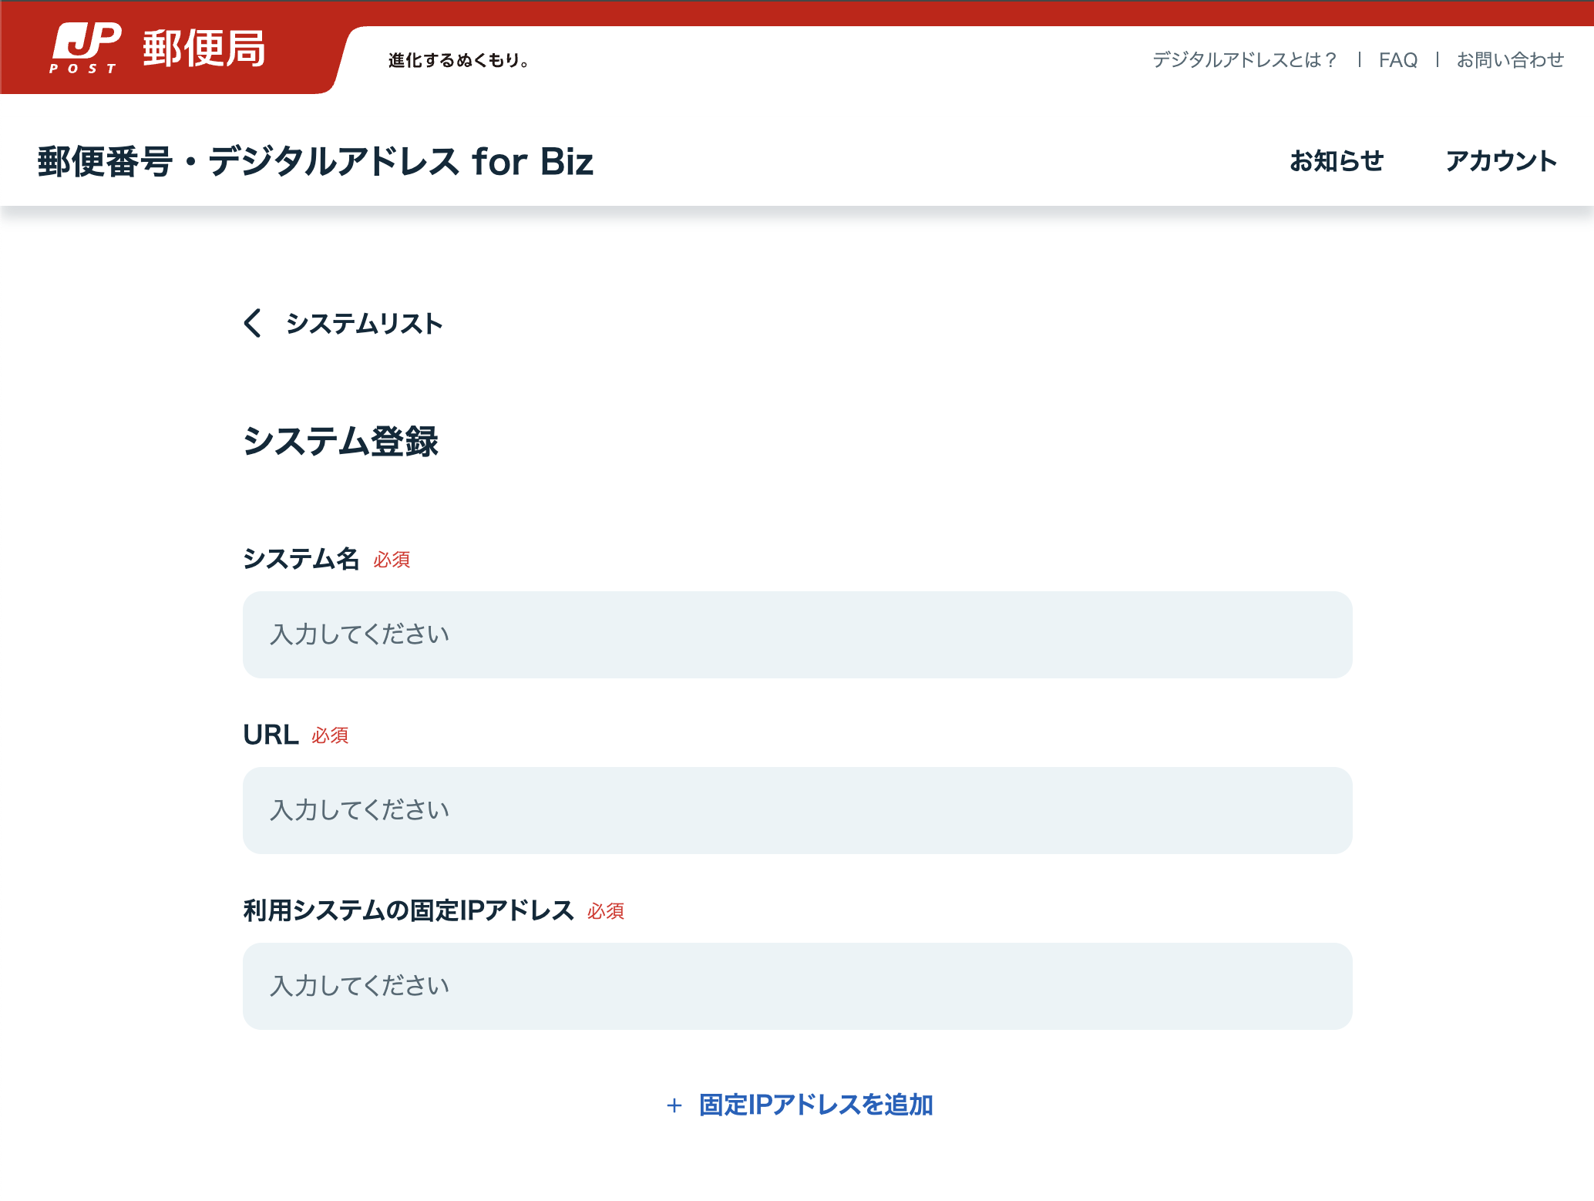The width and height of the screenshot is (1594, 1201).
Task: Click the 郵便番号・デジタルアドレス for Biz title
Action: (314, 161)
